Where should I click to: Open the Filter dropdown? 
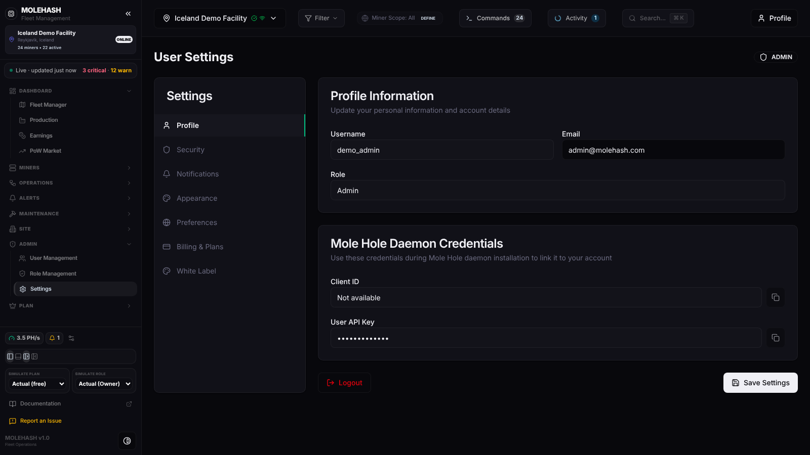click(x=321, y=18)
